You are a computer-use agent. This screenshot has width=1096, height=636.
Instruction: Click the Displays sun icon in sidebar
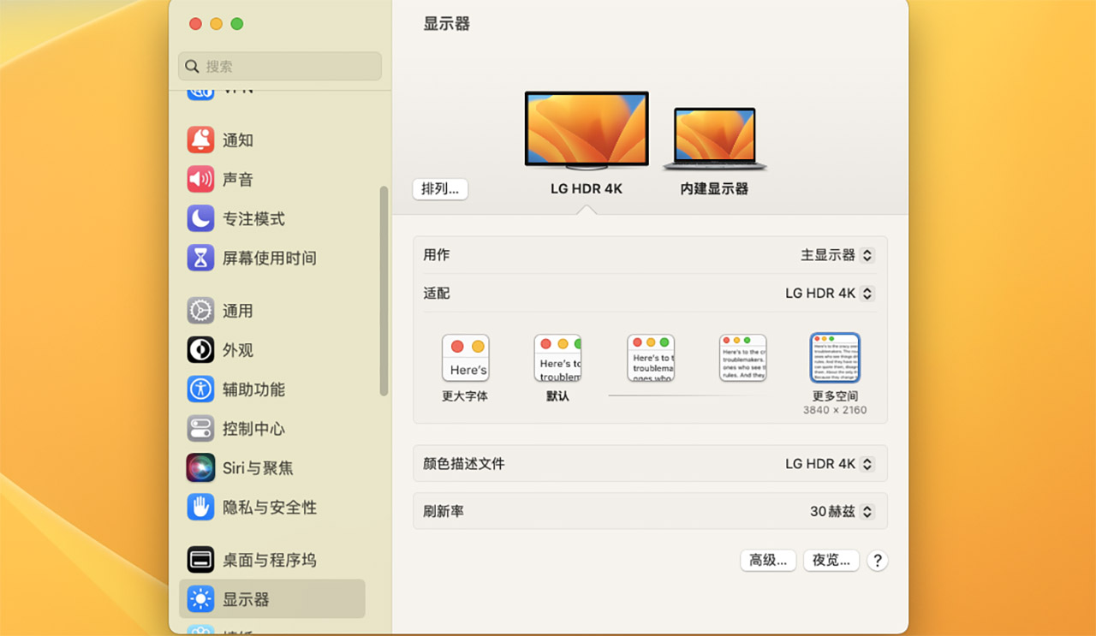(x=200, y=599)
